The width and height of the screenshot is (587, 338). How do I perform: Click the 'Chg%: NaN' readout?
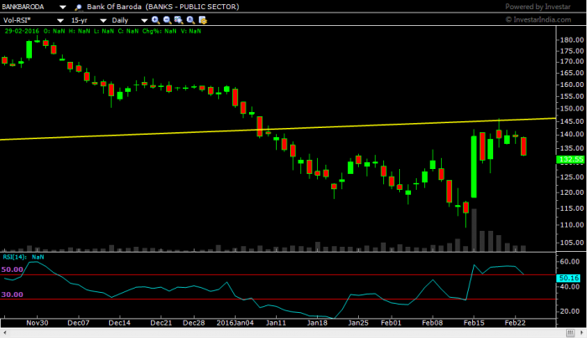coord(159,31)
